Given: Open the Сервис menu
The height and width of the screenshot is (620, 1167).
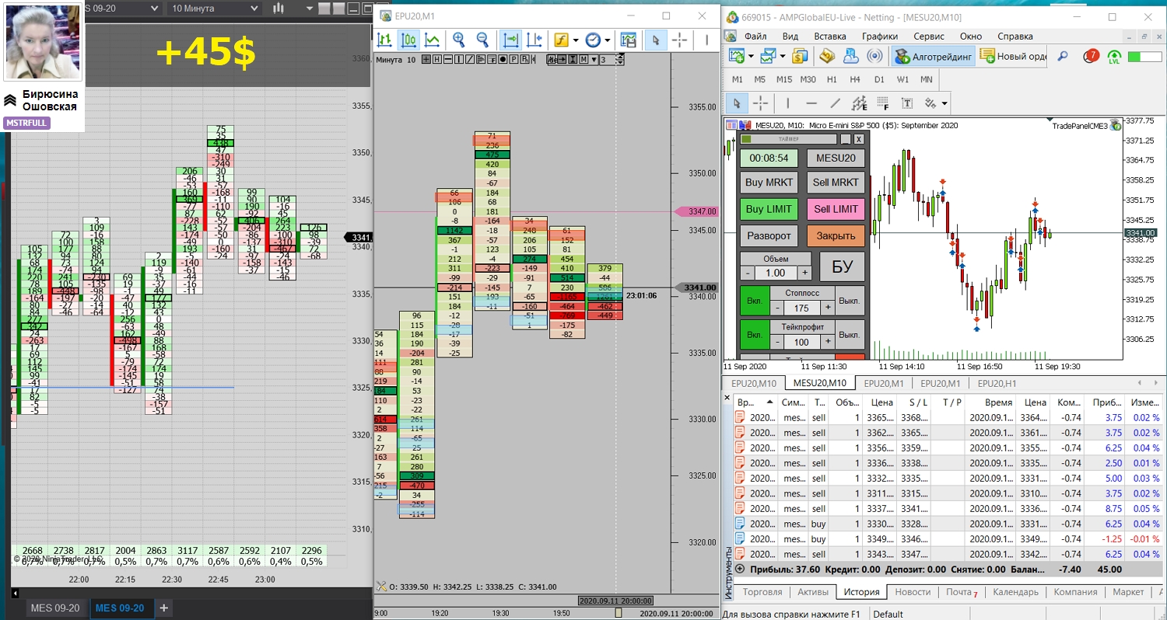Looking at the screenshot, I should 929,37.
